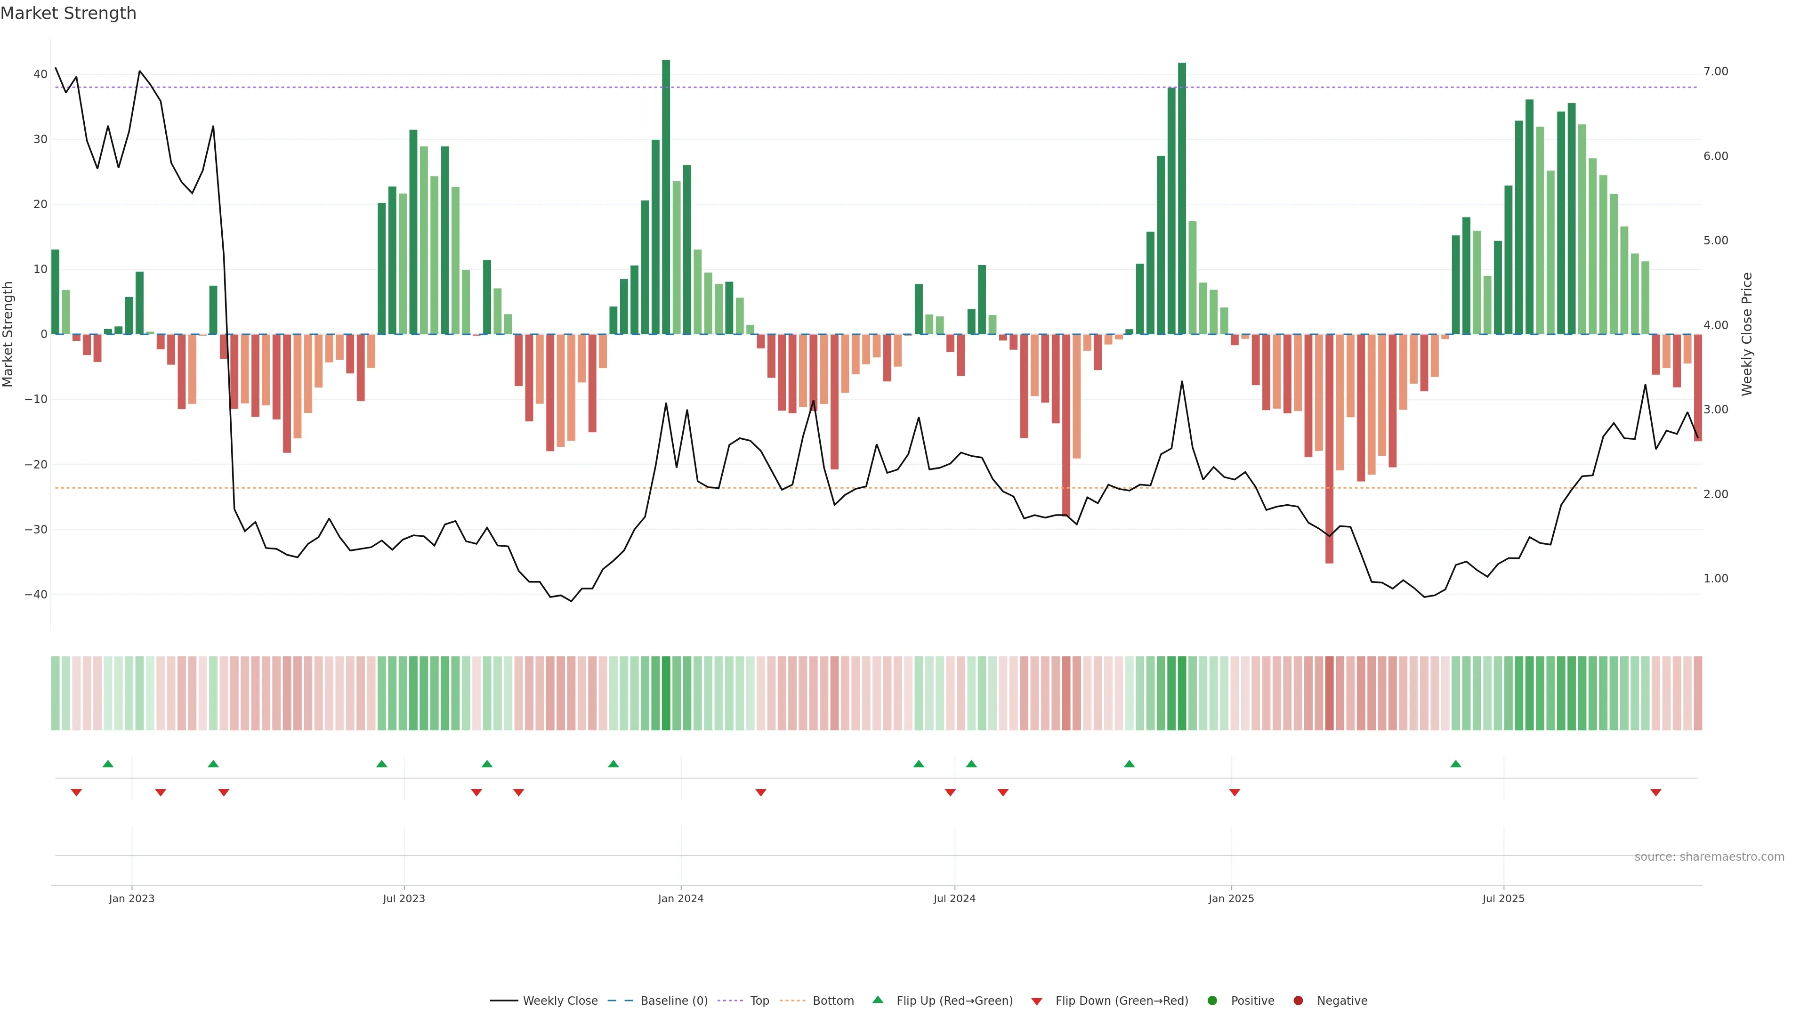Viewport: 1808px width, 1017px height.
Task: Click the green Positive circle in legend
Action: pos(1212,1000)
